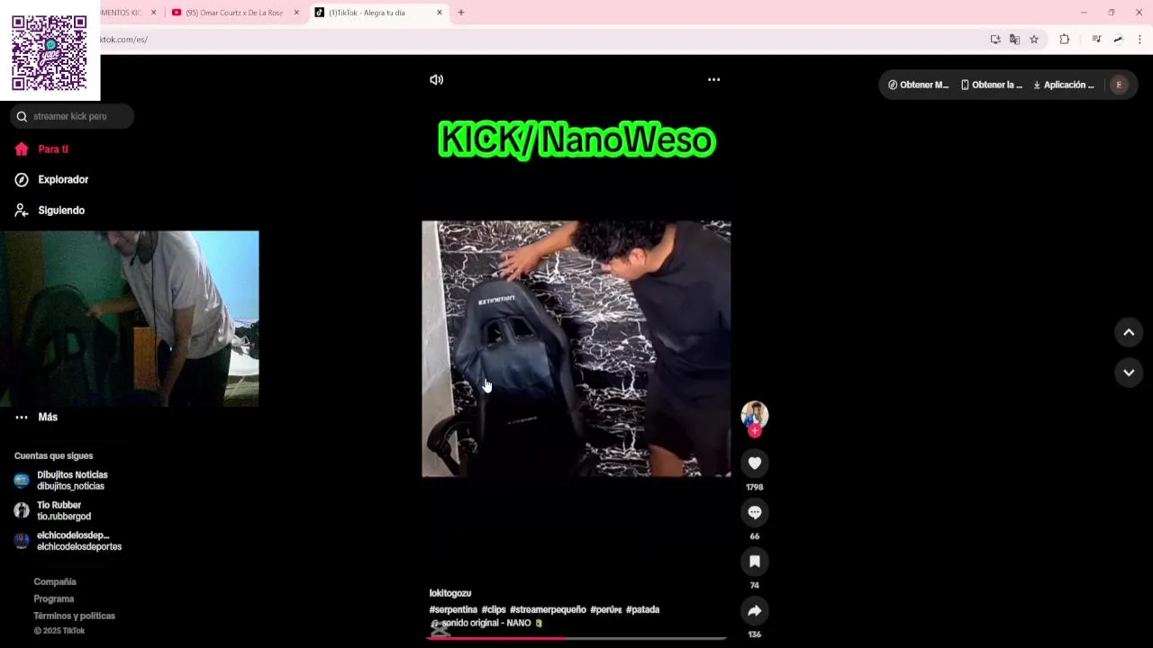1153x648 pixels.
Task: Open the media control music icon
Action: click(1096, 39)
